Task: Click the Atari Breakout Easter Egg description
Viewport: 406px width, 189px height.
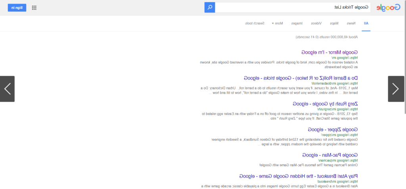Action: pyautogui.click(x=280, y=186)
